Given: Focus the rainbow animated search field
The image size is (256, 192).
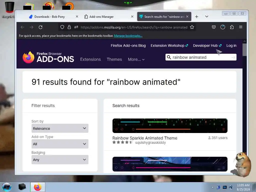Looking at the screenshot, I should click(x=201, y=57).
